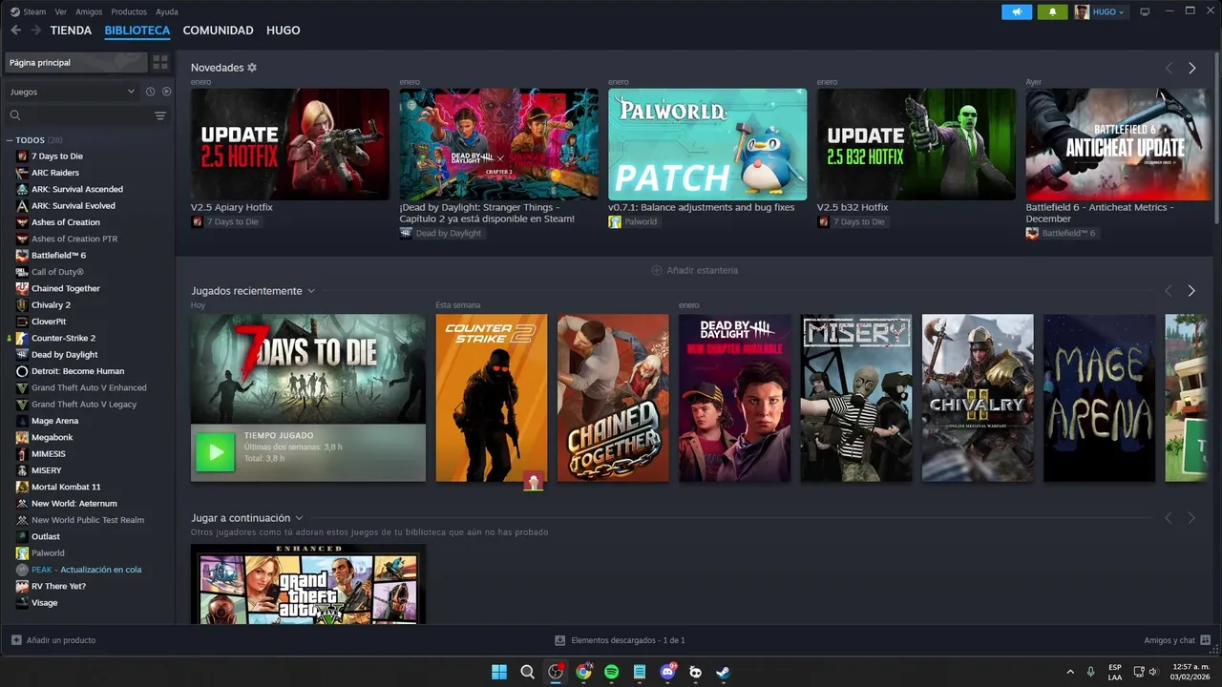Open Windows taskbar search
Screen dimensions: 1222x687
tap(527, 672)
